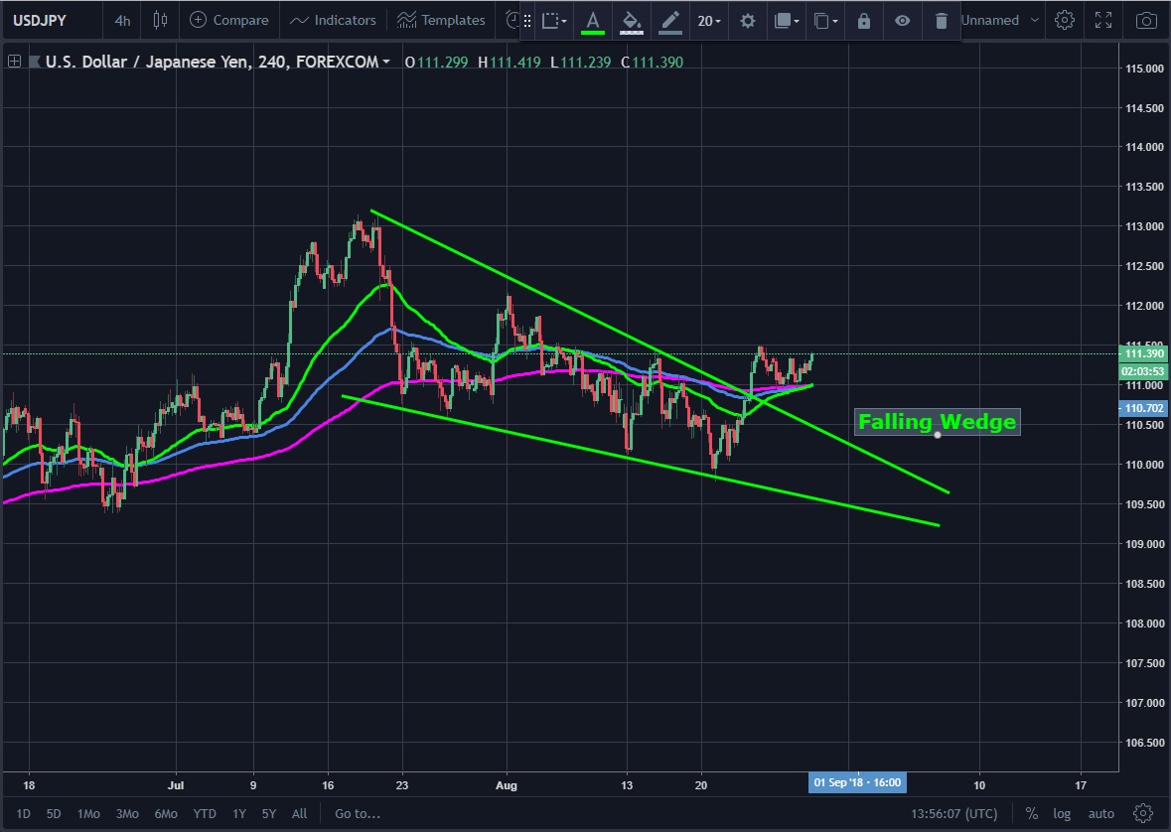The height and width of the screenshot is (832, 1171).
Task: Hide the drawing with eye icon
Action: [x=902, y=21]
